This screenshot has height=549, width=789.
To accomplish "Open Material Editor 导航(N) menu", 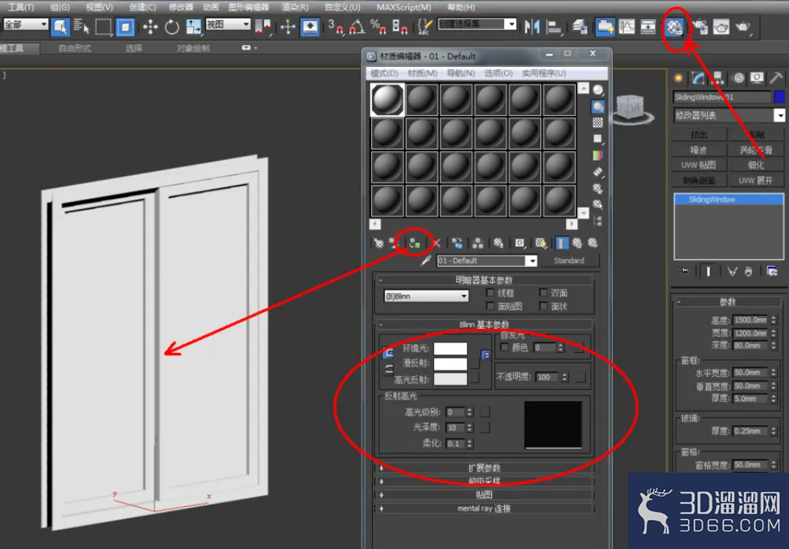I will coord(461,73).
